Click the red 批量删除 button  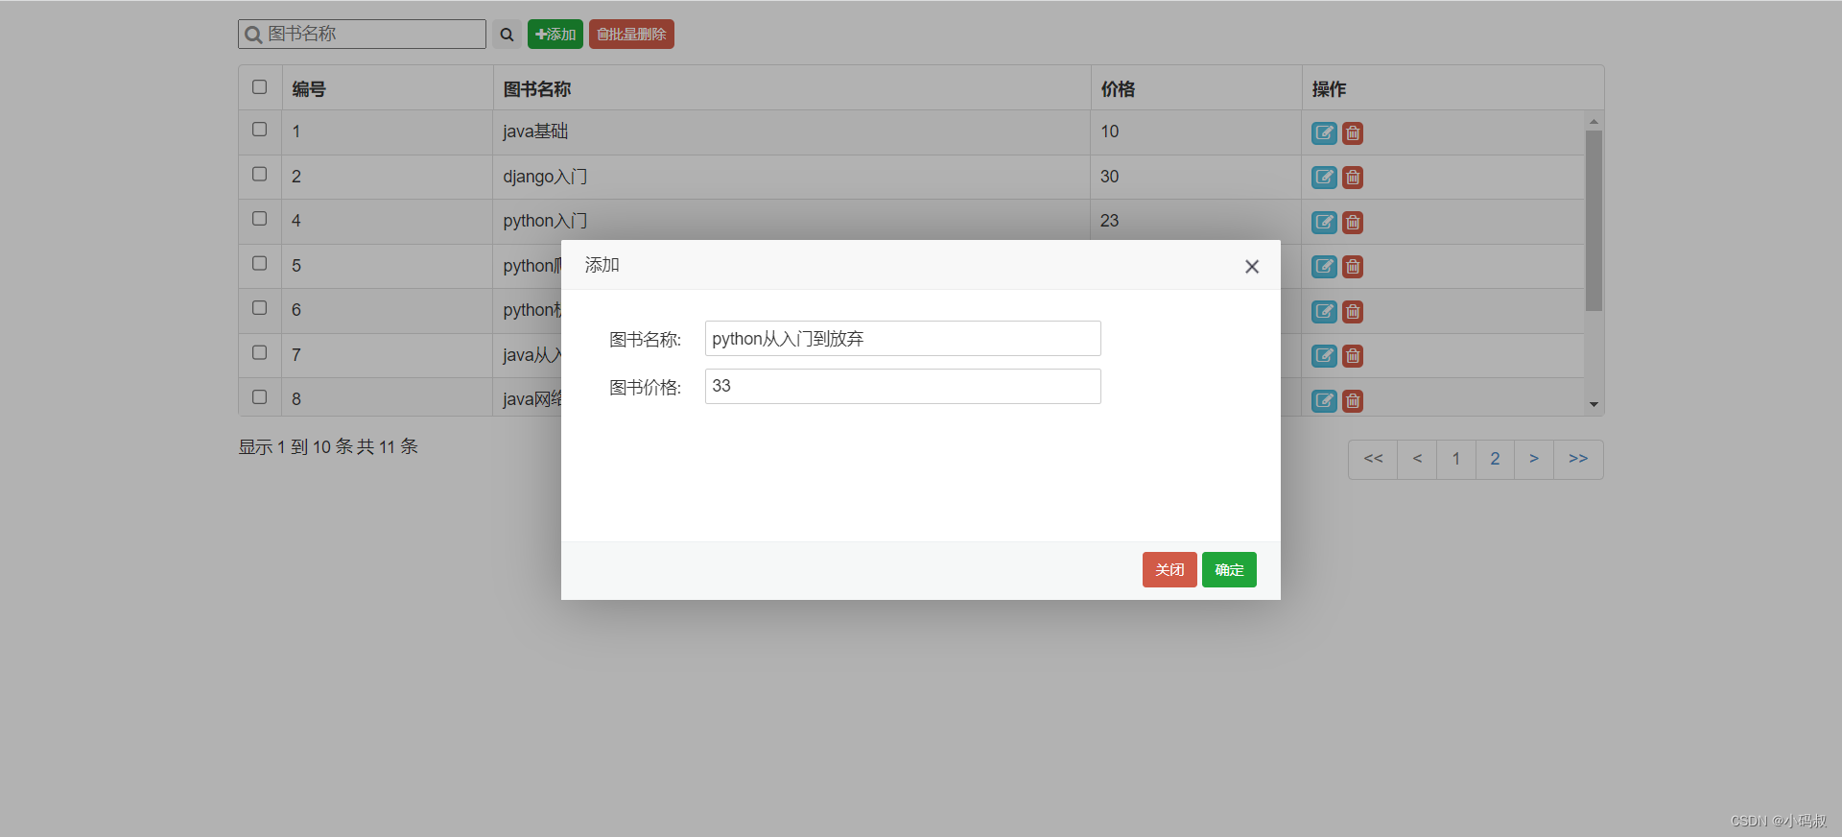(x=631, y=35)
